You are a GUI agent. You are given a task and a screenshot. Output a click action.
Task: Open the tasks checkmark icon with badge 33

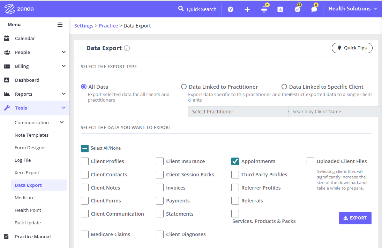(297, 9)
